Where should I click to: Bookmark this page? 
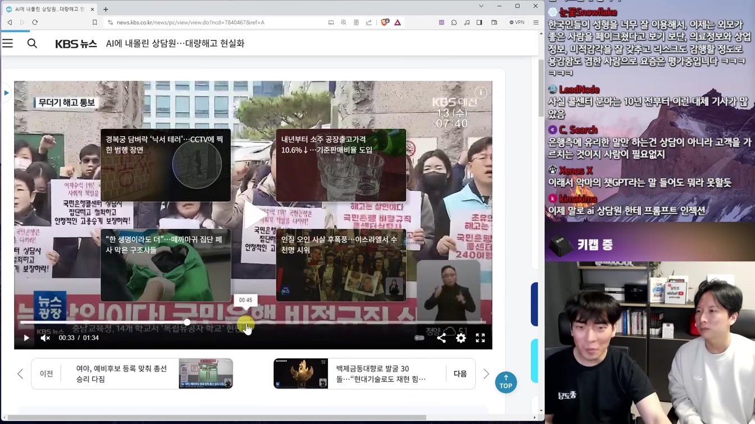coord(94,22)
